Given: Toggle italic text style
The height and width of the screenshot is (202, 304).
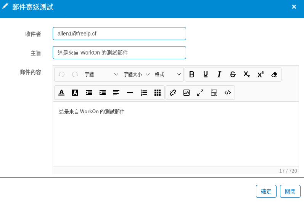Looking at the screenshot, I should pyautogui.click(x=219, y=74).
